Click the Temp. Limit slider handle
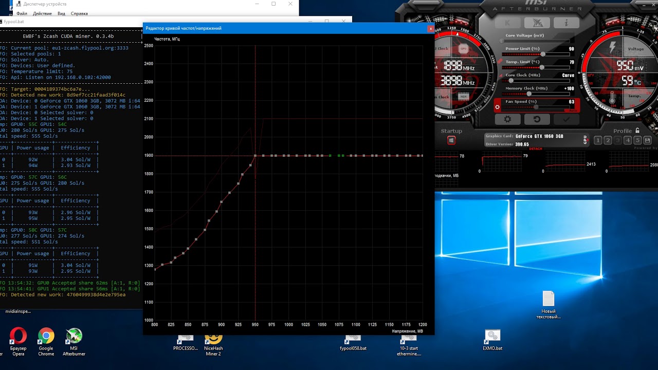 point(543,67)
